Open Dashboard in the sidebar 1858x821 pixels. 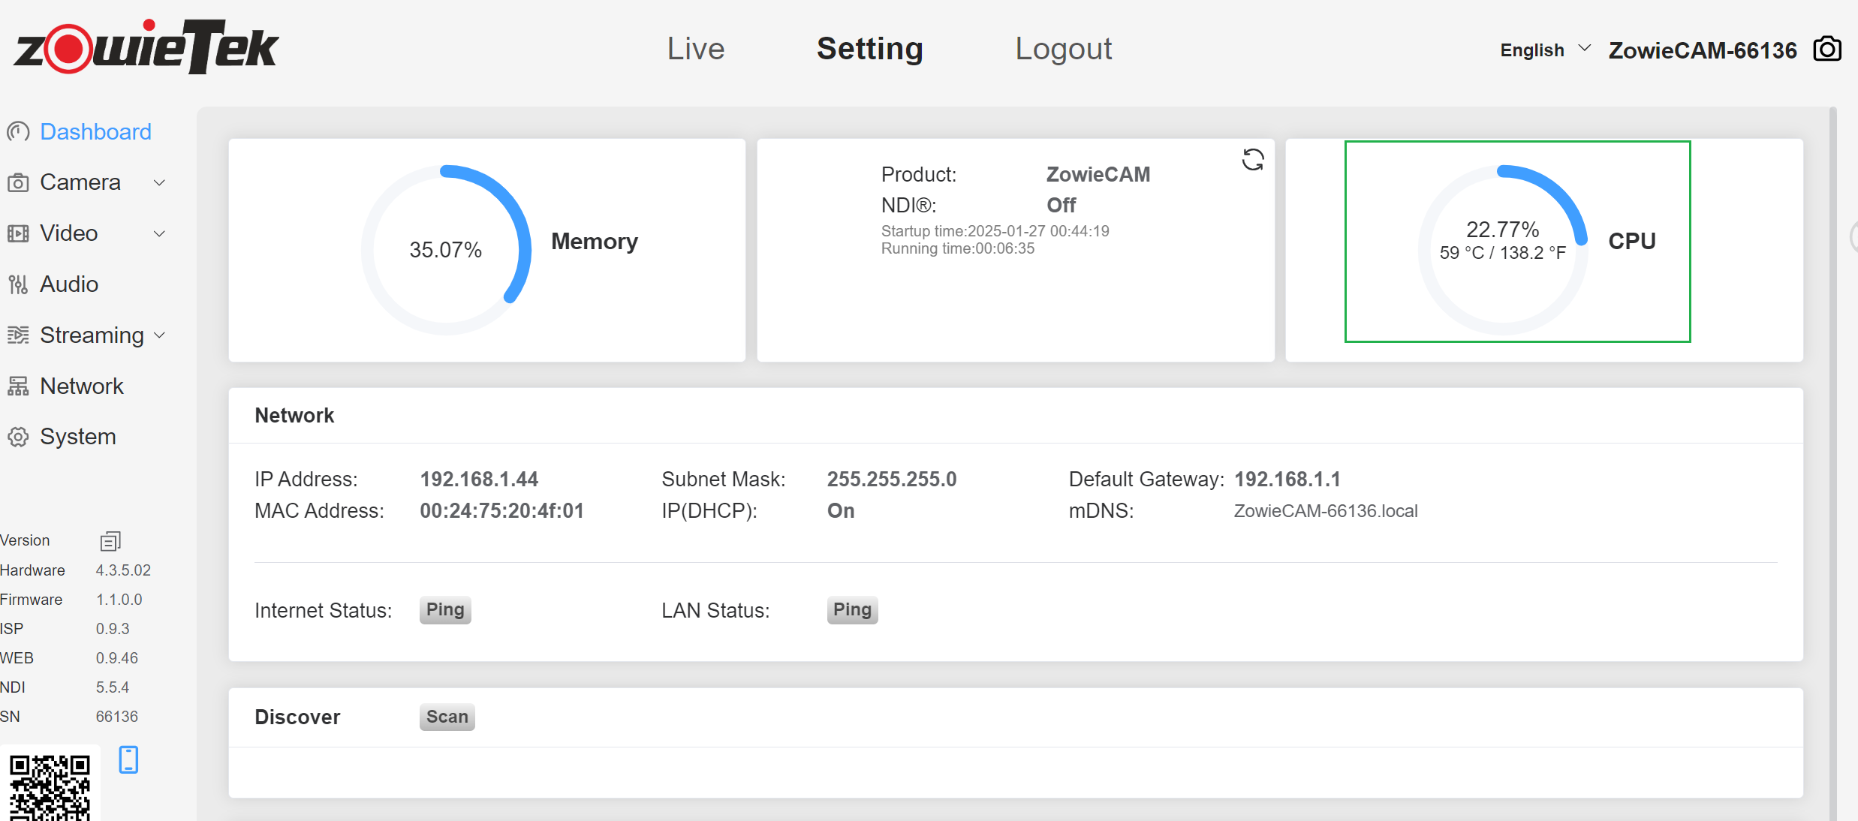(x=95, y=132)
